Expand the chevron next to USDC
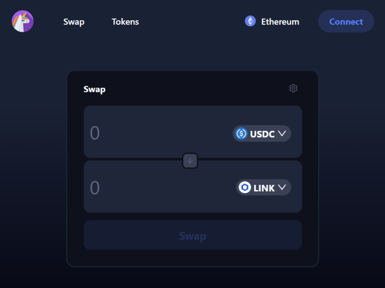Screen dimensions: 385x288 282,133
